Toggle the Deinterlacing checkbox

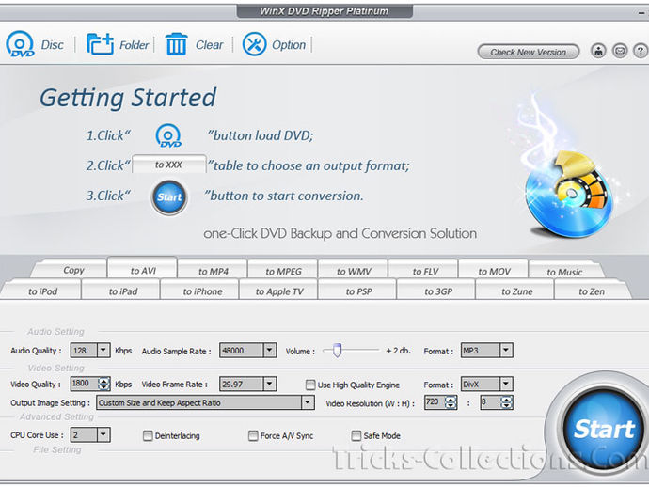(x=148, y=435)
